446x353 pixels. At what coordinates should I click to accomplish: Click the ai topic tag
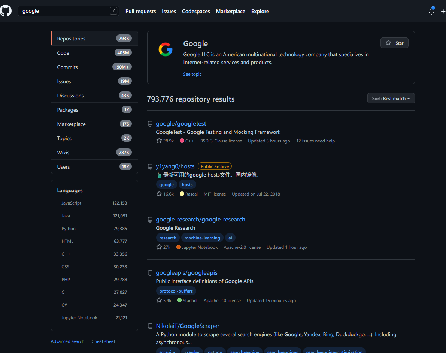pos(230,238)
